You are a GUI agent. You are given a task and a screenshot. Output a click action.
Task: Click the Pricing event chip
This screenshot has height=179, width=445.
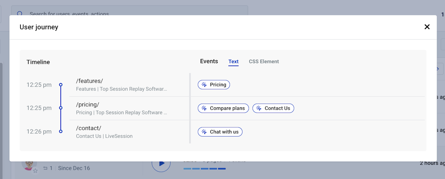(214, 85)
